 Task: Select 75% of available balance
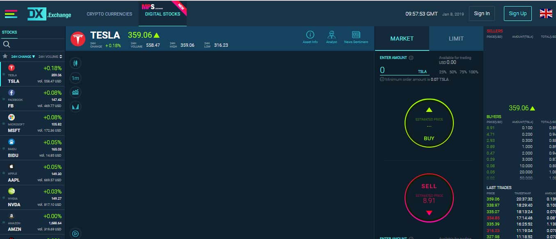click(463, 72)
